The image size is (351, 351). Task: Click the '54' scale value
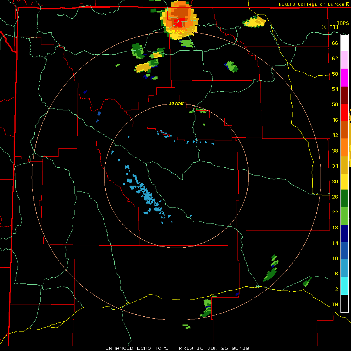[335, 89]
